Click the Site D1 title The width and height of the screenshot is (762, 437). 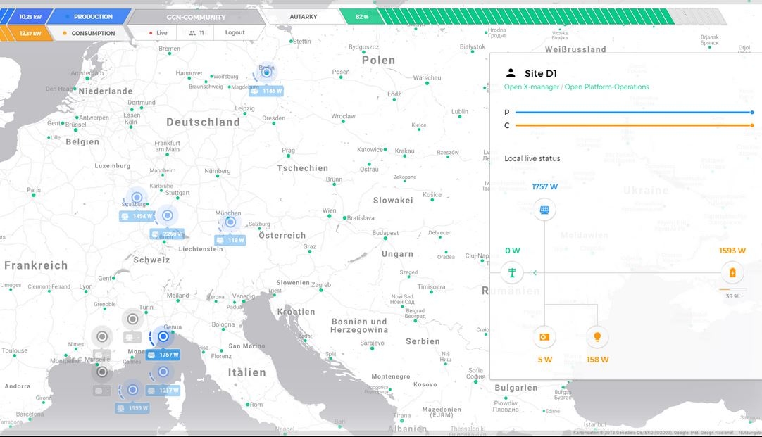click(x=540, y=73)
